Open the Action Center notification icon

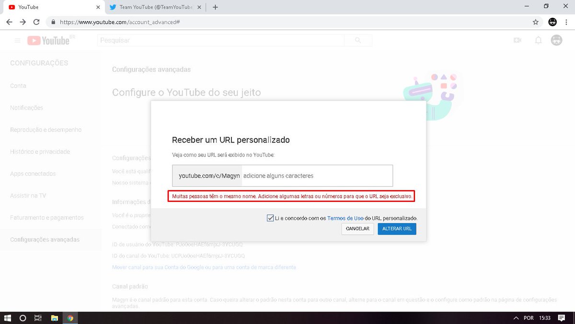pyautogui.click(x=562, y=318)
